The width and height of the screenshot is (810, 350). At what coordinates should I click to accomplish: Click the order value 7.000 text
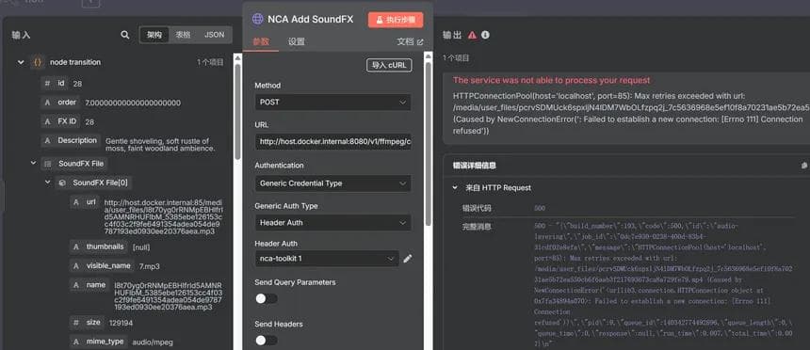click(x=133, y=103)
